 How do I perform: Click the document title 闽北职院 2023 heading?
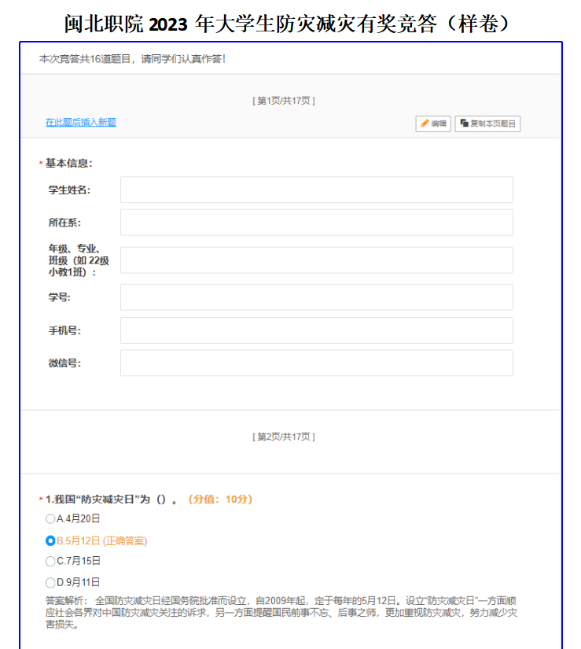coord(289,24)
